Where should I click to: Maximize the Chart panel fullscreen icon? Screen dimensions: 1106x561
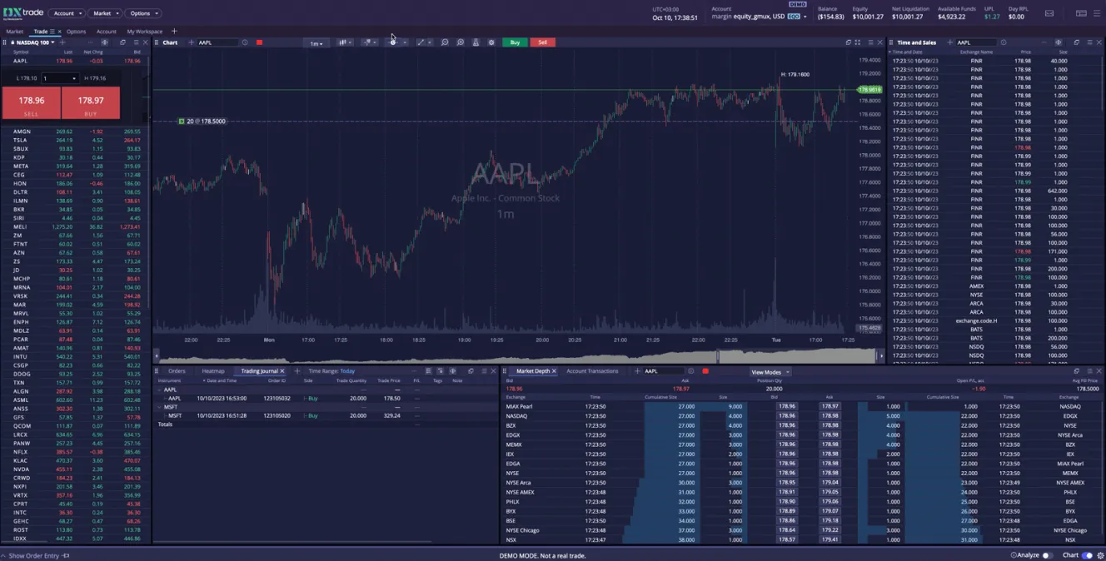click(858, 42)
